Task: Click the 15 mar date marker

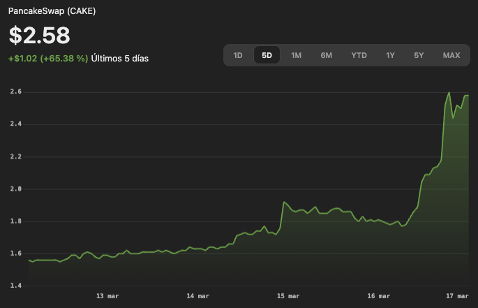Action: coord(289,296)
